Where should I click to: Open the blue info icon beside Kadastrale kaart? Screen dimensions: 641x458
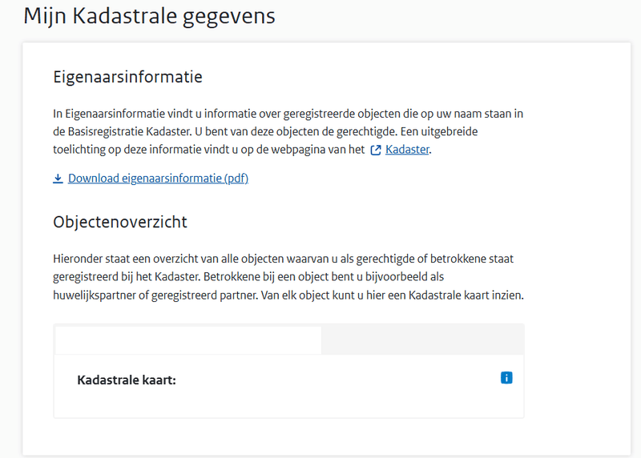tap(506, 378)
